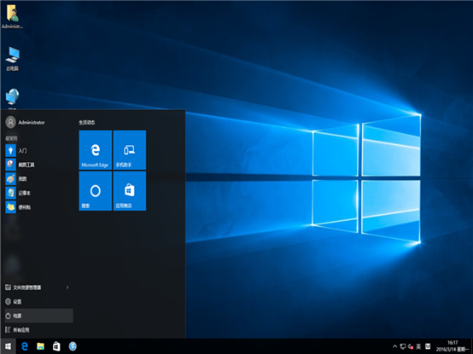473x354 pixels.
Task: Click the Windows Start button
Action: click(x=9, y=346)
